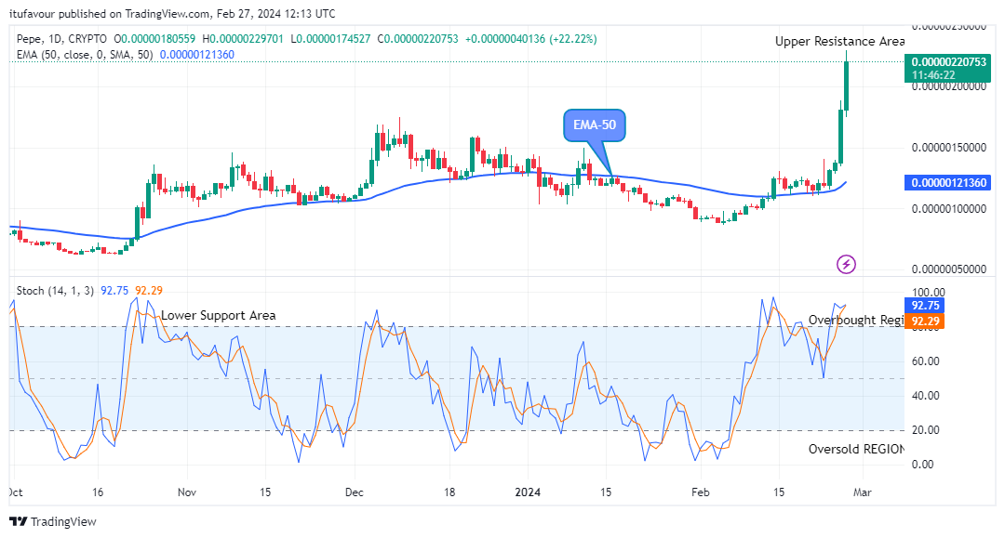1005x538 pixels.
Task: Click the Nov date on time axis
Action: coord(186,492)
